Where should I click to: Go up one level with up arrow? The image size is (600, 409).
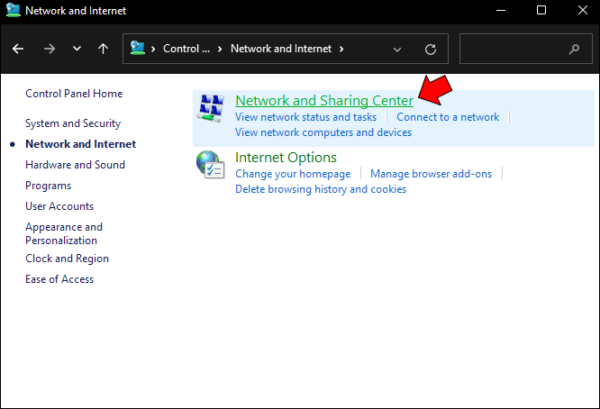(103, 49)
